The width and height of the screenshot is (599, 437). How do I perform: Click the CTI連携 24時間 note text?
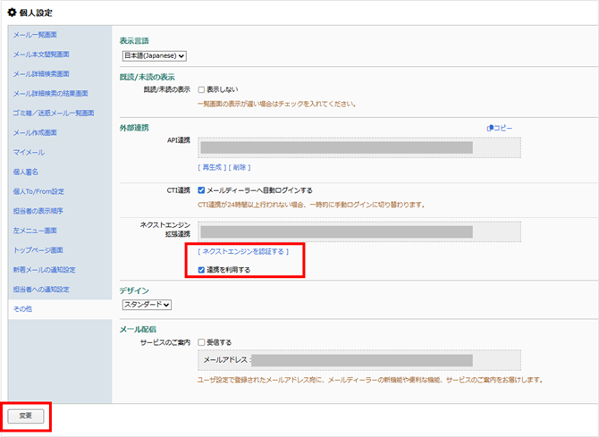pos(311,205)
